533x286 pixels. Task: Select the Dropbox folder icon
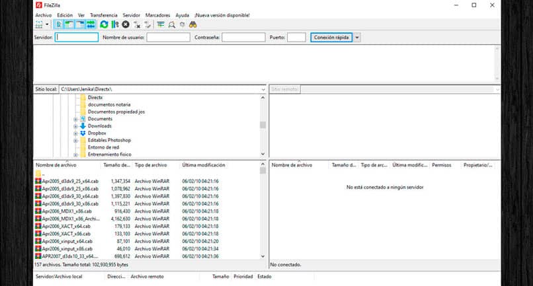(83, 133)
